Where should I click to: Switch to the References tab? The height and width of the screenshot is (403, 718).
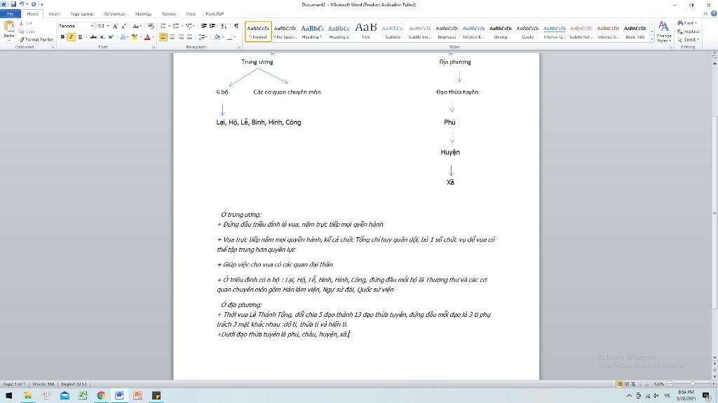coord(114,14)
